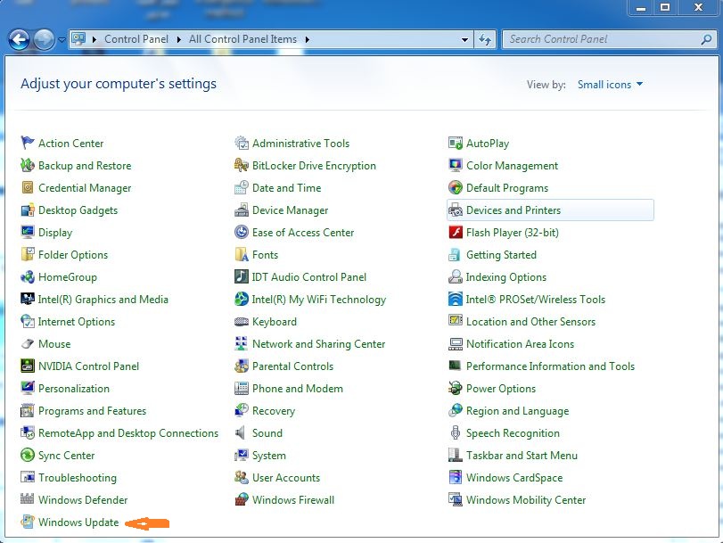723x543 pixels.
Task: Open the HomeGroup icon
Action: 28,276
